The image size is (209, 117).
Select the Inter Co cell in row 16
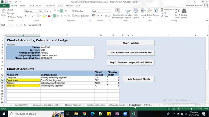pyautogui.click(x=23, y=86)
